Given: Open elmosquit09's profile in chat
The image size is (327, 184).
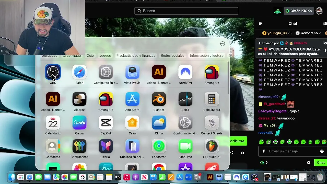Looking at the screenshot, I should (268, 97).
